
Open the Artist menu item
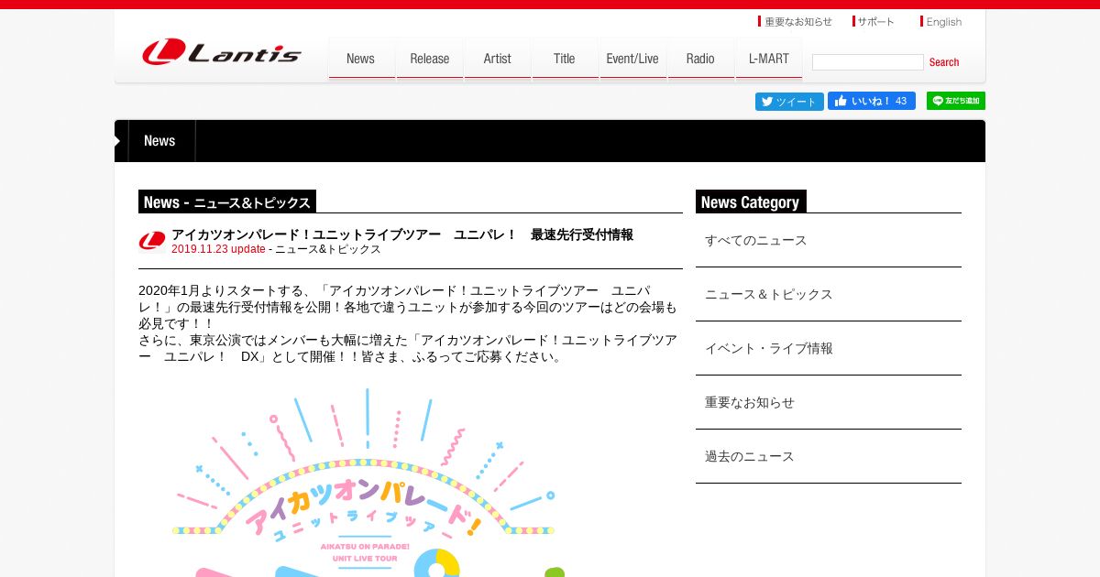click(497, 59)
